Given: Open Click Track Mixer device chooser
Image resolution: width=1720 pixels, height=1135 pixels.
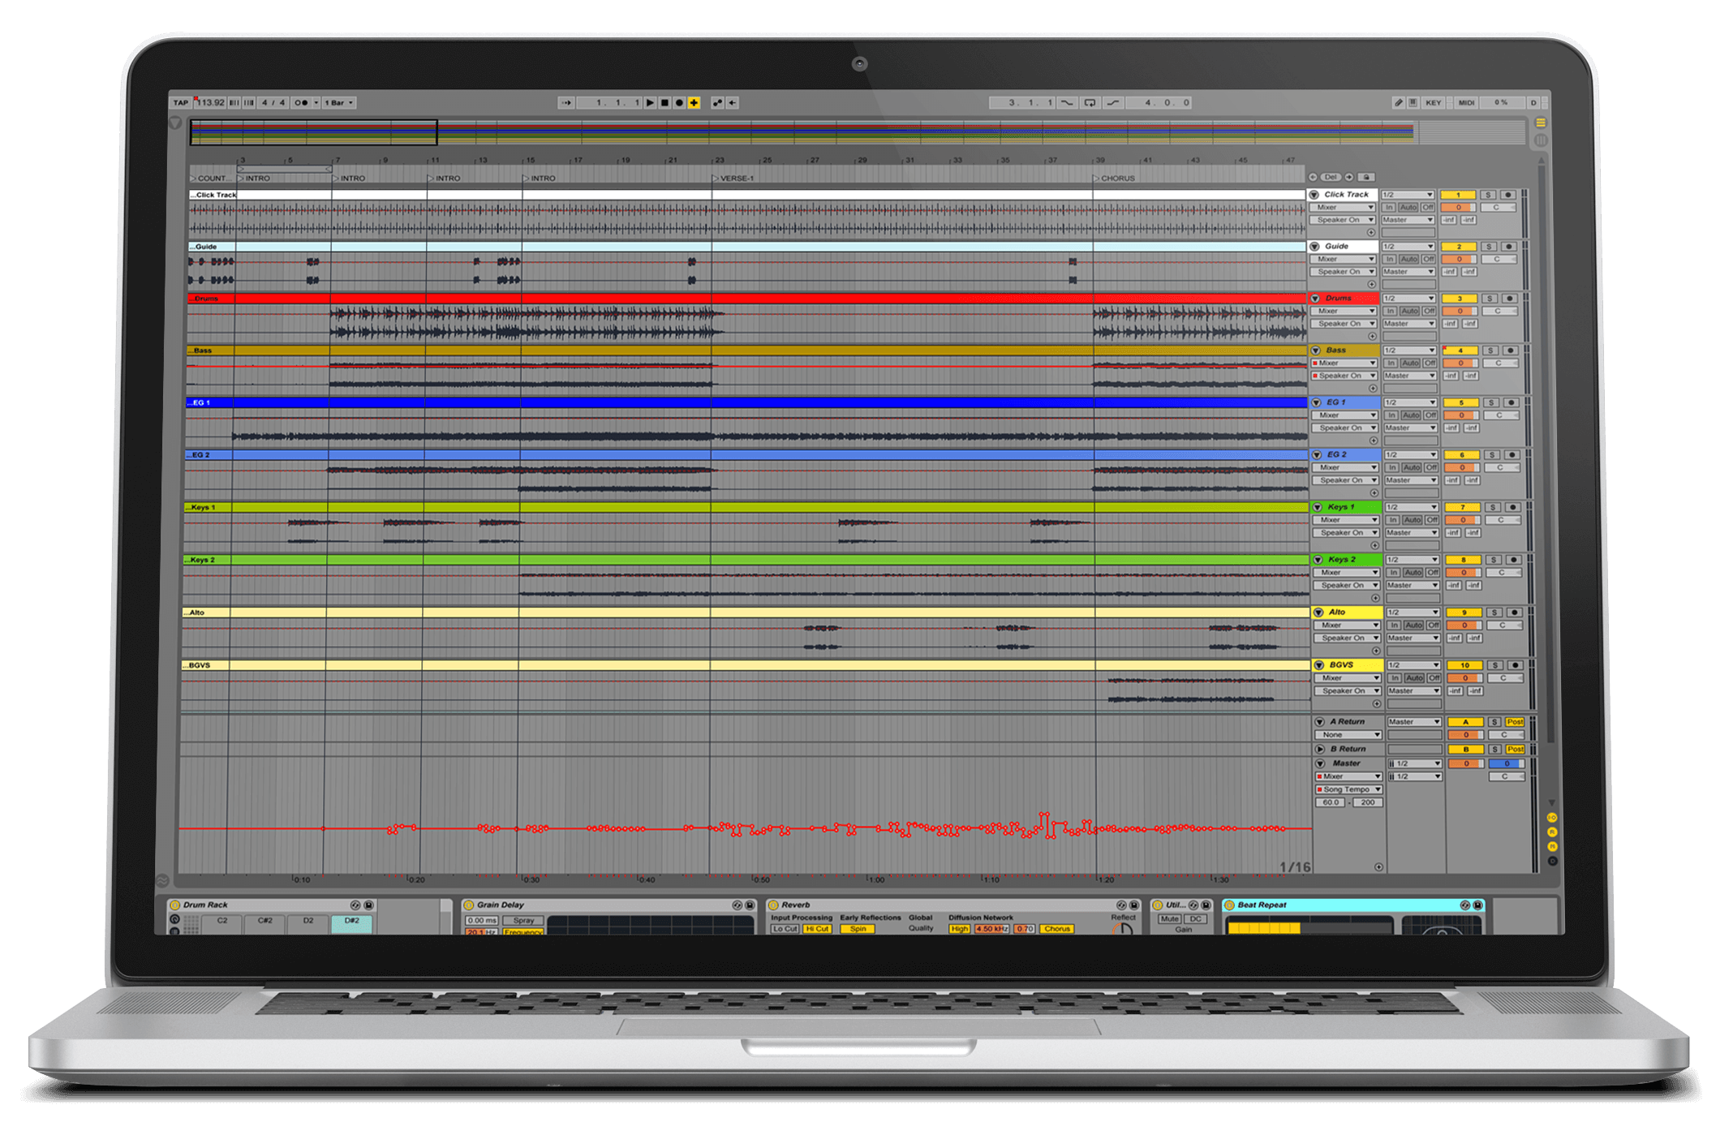Looking at the screenshot, I should pos(1343,208).
